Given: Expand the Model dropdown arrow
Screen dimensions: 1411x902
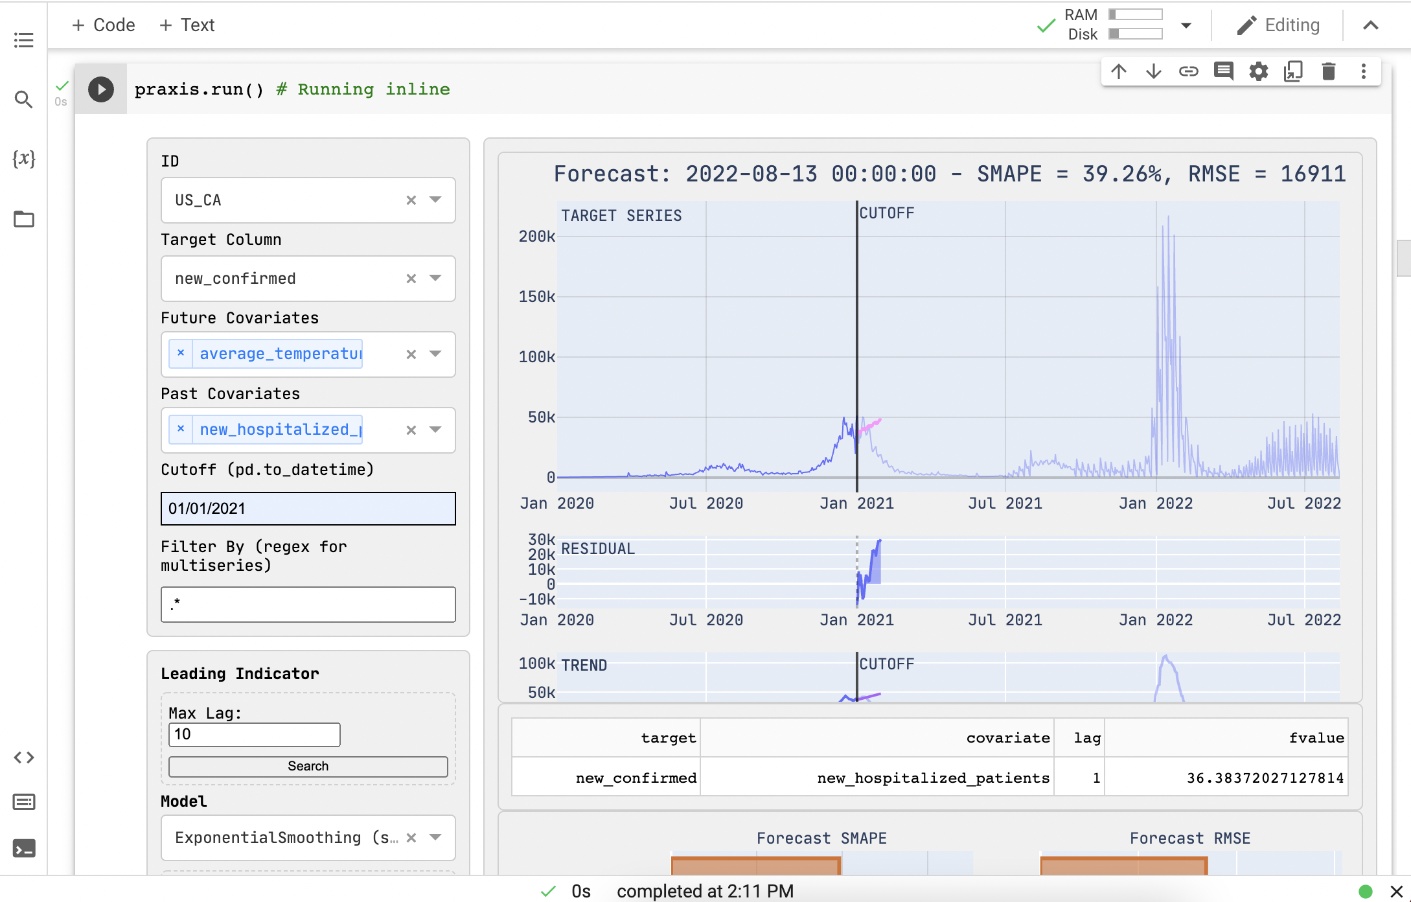Looking at the screenshot, I should 435,838.
